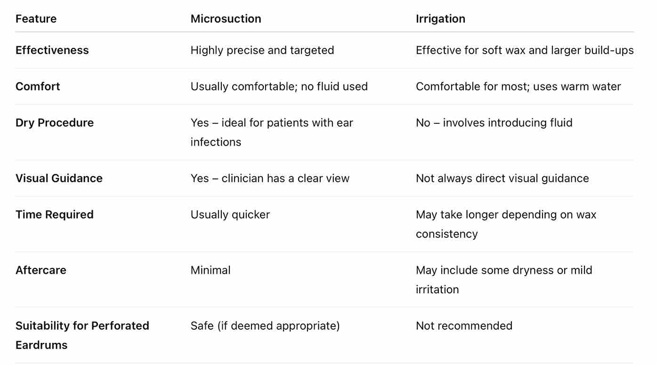
Task: Click 'Yes – clinician has a clear view'
Action: coord(270,178)
